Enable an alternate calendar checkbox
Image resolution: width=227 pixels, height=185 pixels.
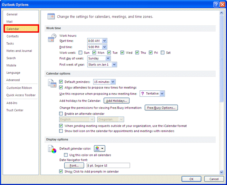point(61,114)
